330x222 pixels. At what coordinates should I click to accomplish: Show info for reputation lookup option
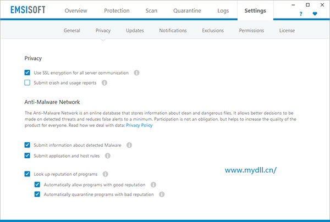(106, 174)
